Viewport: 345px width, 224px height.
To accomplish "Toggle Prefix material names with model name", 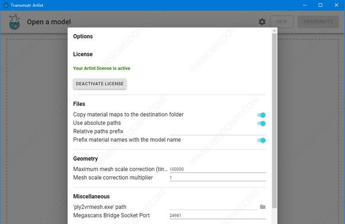I will coord(262,141).
